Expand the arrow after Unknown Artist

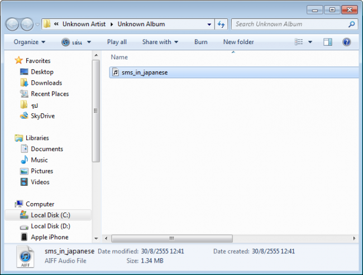112,25
